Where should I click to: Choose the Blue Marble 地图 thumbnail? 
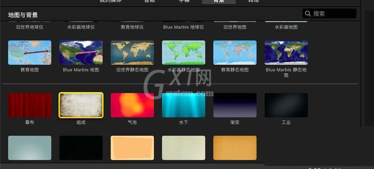pos(81,53)
